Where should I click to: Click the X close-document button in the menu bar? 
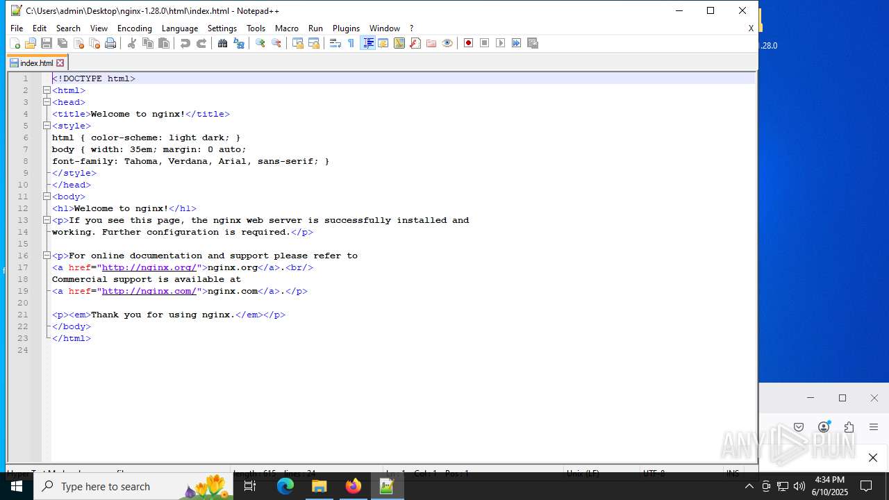point(751,28)
